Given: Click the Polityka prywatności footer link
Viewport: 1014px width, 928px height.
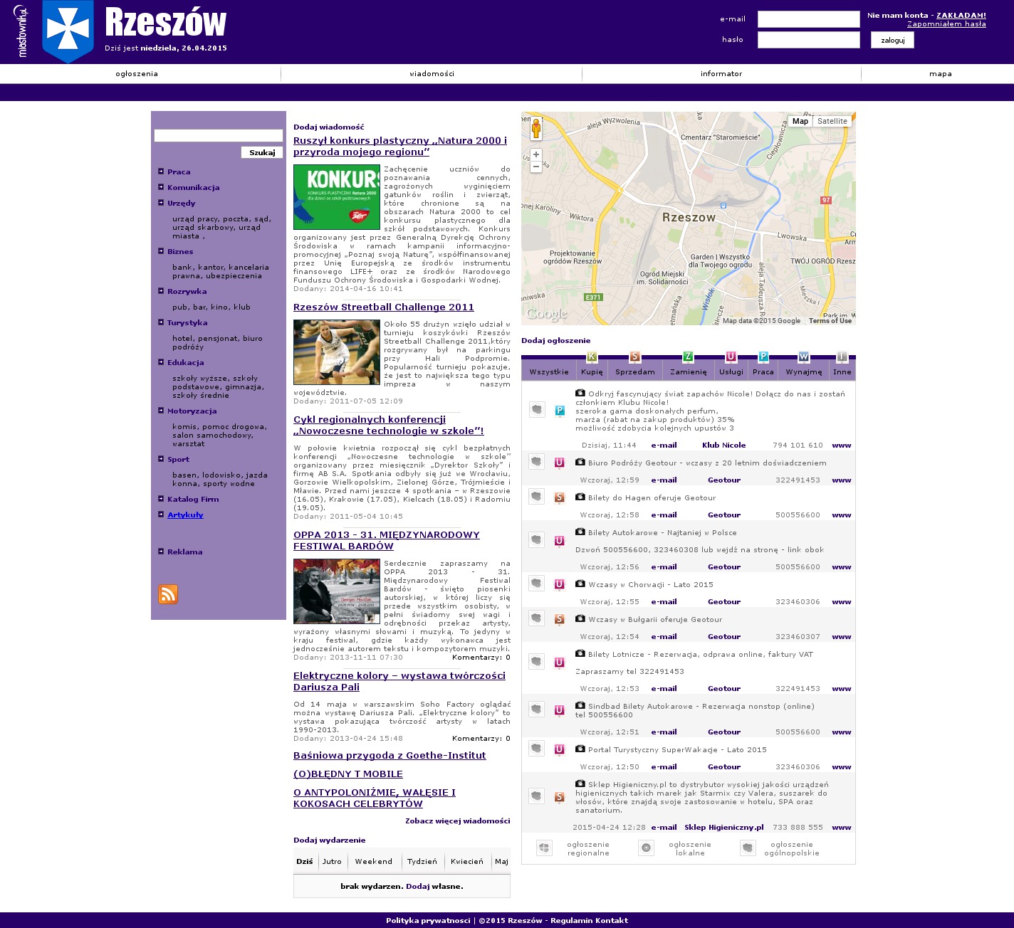Looking at the screenshot, I should pos(428,920).
